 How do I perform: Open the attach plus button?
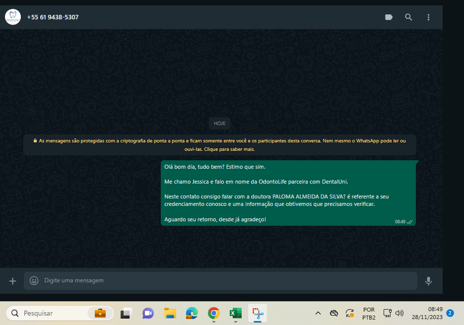pyautogui.click(x=13, y=281)
